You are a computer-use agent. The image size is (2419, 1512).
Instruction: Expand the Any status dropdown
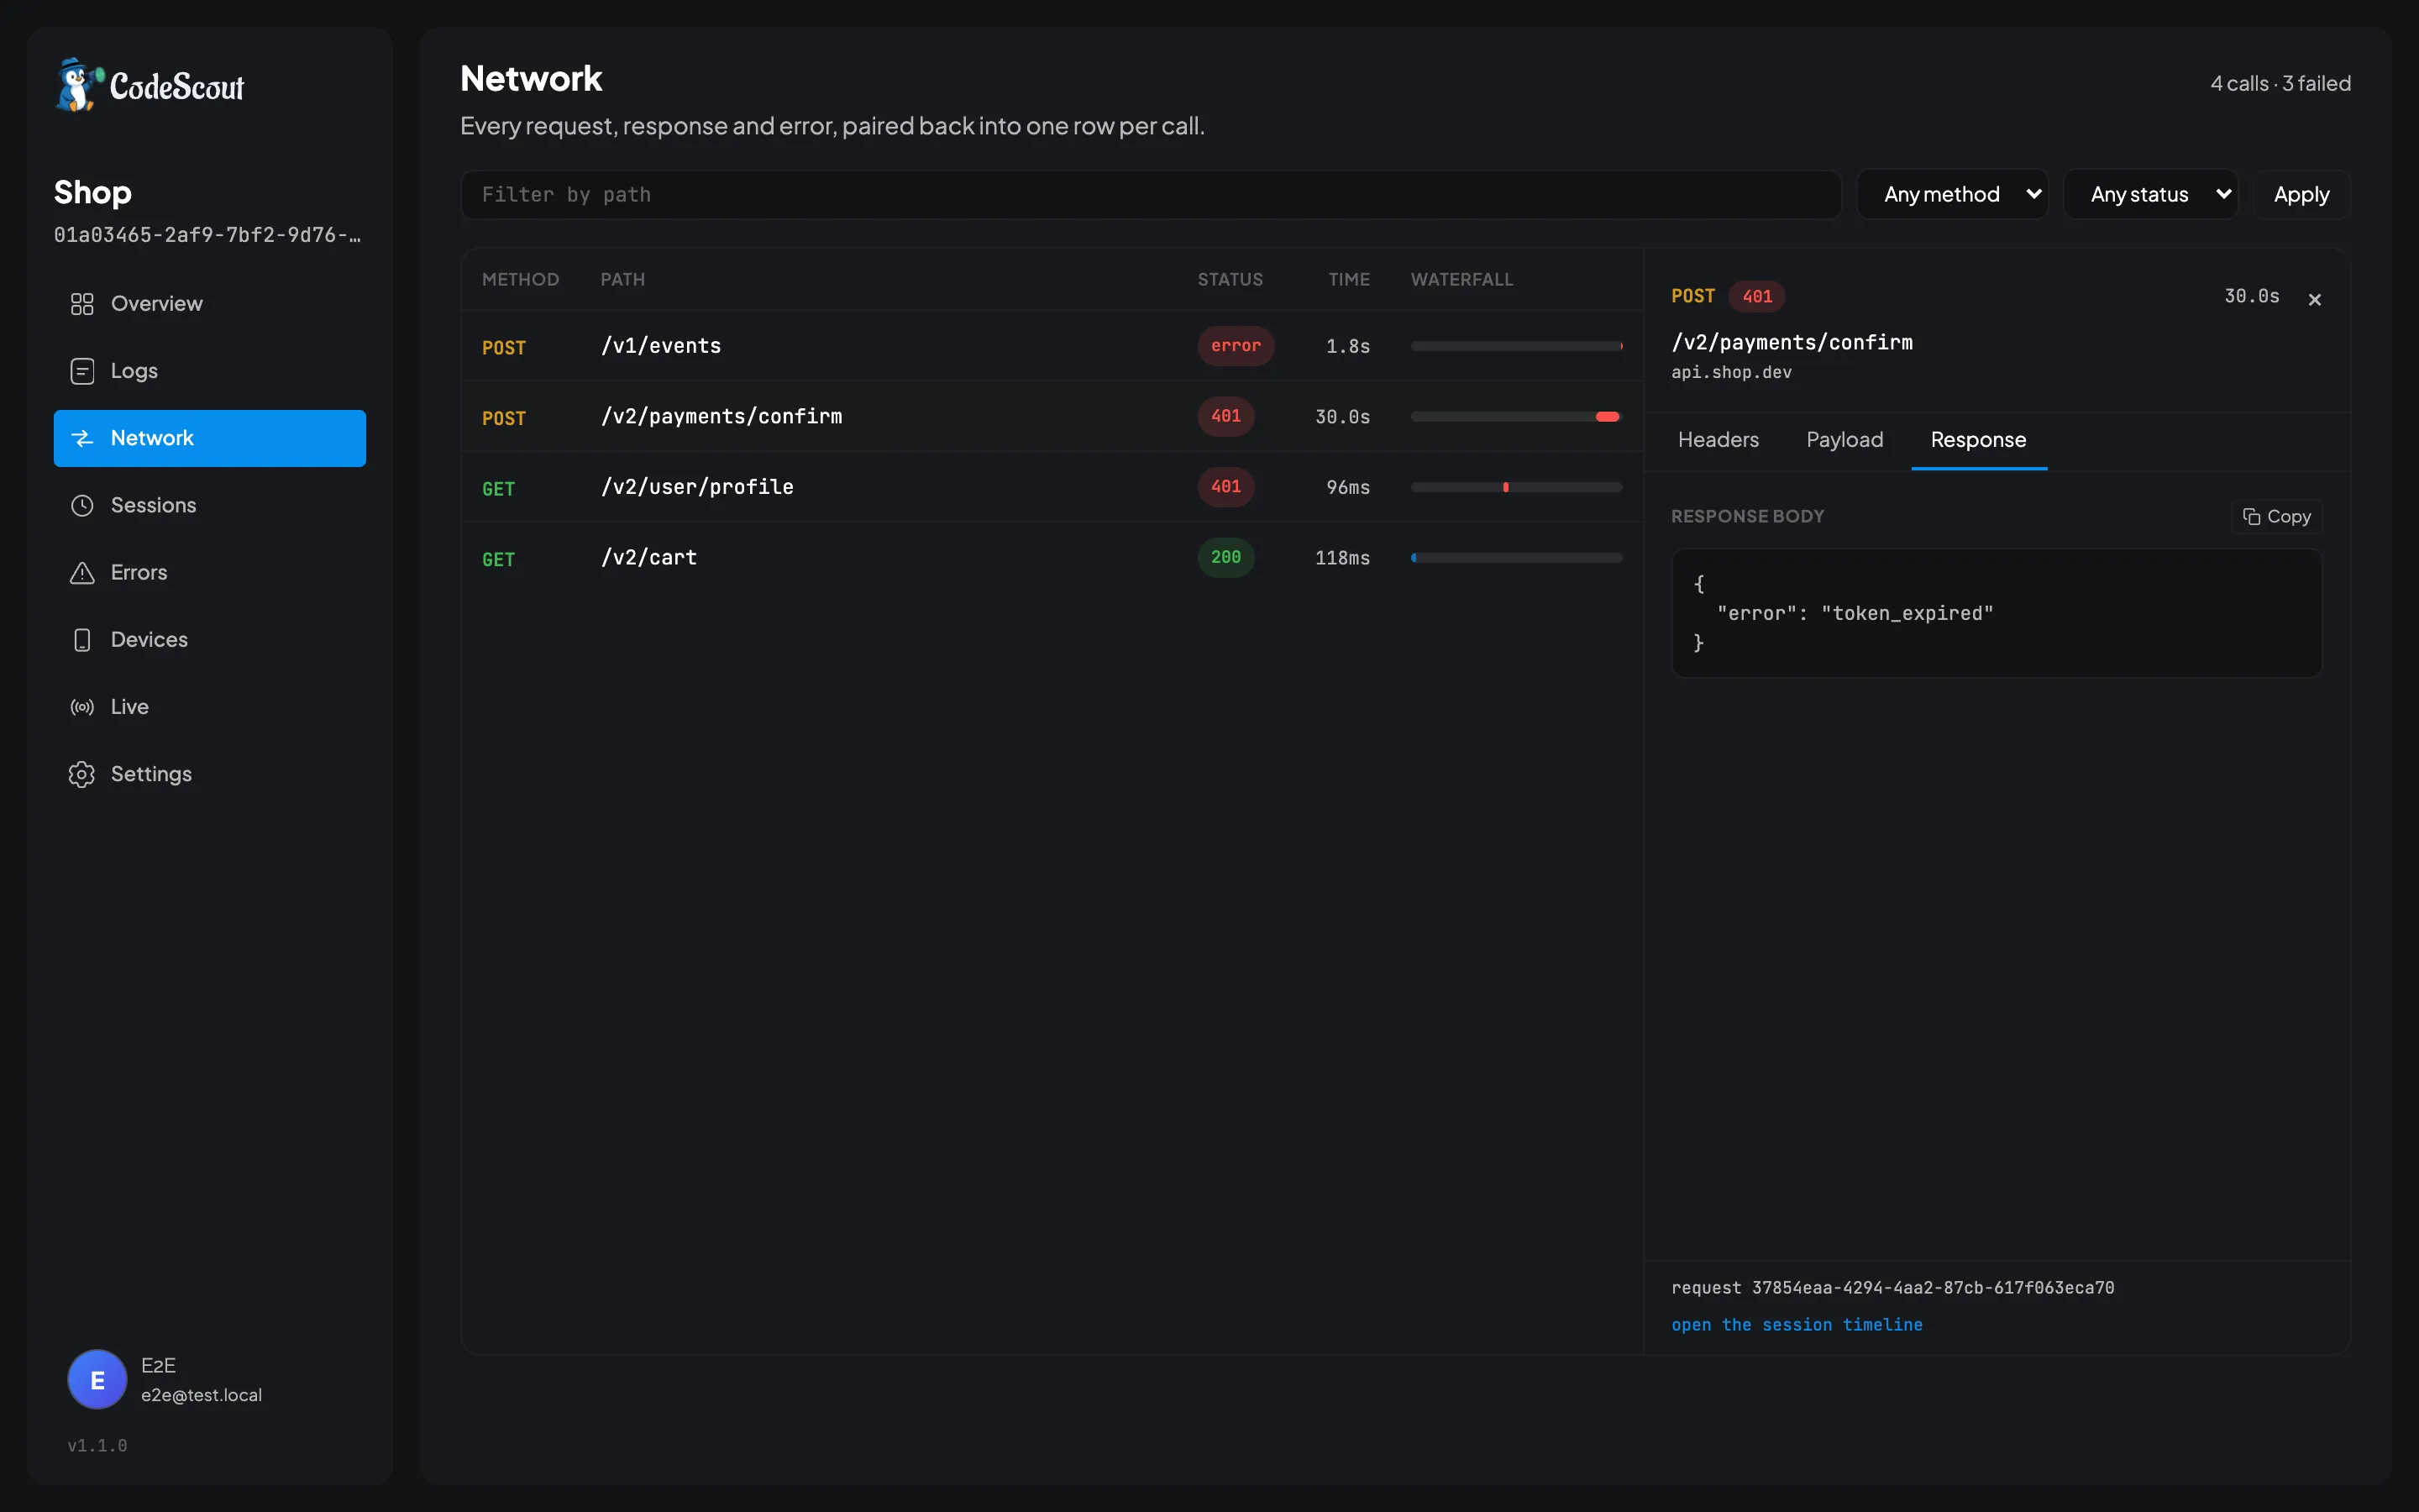point(2150,195)
